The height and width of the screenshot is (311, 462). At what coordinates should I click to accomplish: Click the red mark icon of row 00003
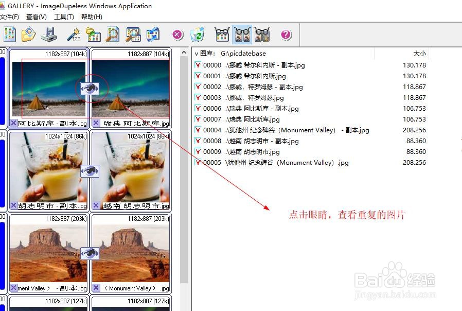198,97
